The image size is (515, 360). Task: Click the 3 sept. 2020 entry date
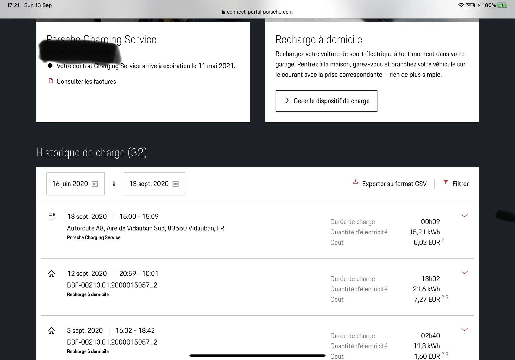coord(85,330)
